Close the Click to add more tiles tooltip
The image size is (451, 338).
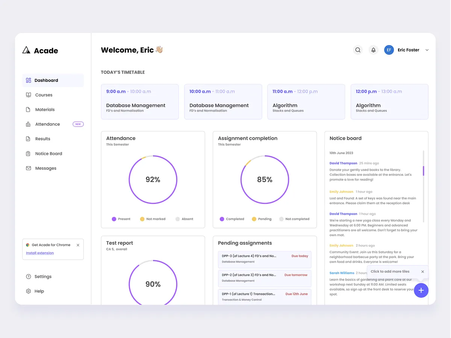[x=422, y=272]
